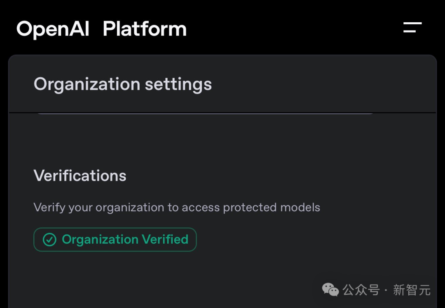
Task: Click the green checkmark circle icon
Action: pyautogui.click(x=49, y=240)
